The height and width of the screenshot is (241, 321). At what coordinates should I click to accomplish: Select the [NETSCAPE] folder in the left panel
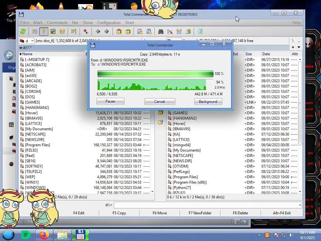pyautogui.click(x=35, y=134)
